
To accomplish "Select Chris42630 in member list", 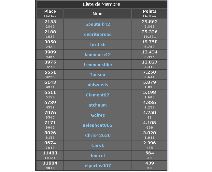I will click(x=98, y=136).
